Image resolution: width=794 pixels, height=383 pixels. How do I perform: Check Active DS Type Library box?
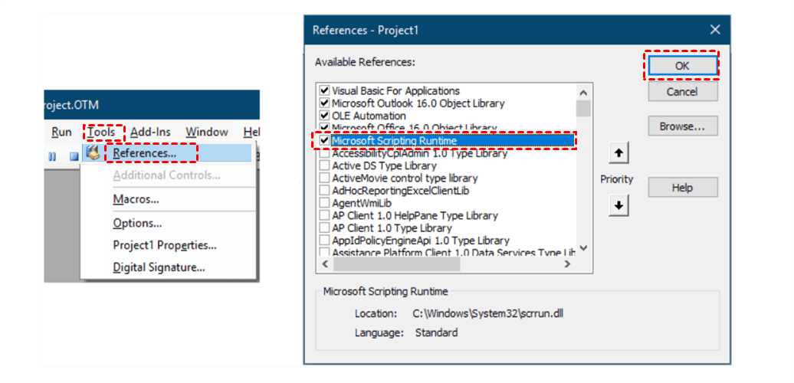[x=325, y=165]
